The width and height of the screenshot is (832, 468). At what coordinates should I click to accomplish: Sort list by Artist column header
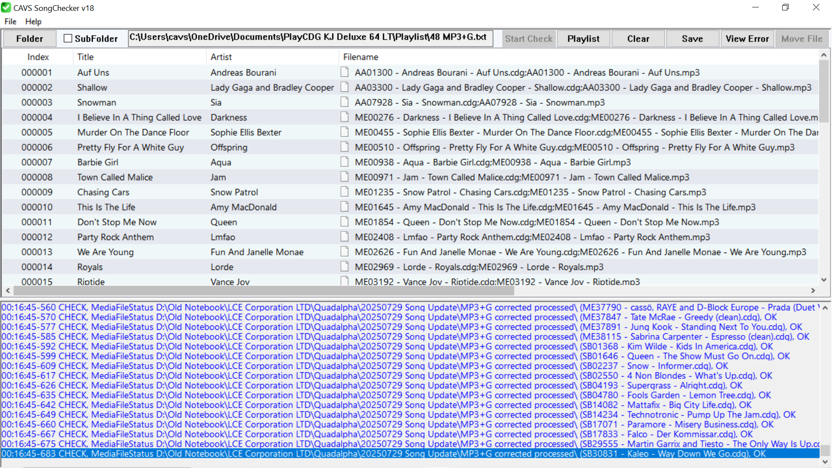coord(221,57)
